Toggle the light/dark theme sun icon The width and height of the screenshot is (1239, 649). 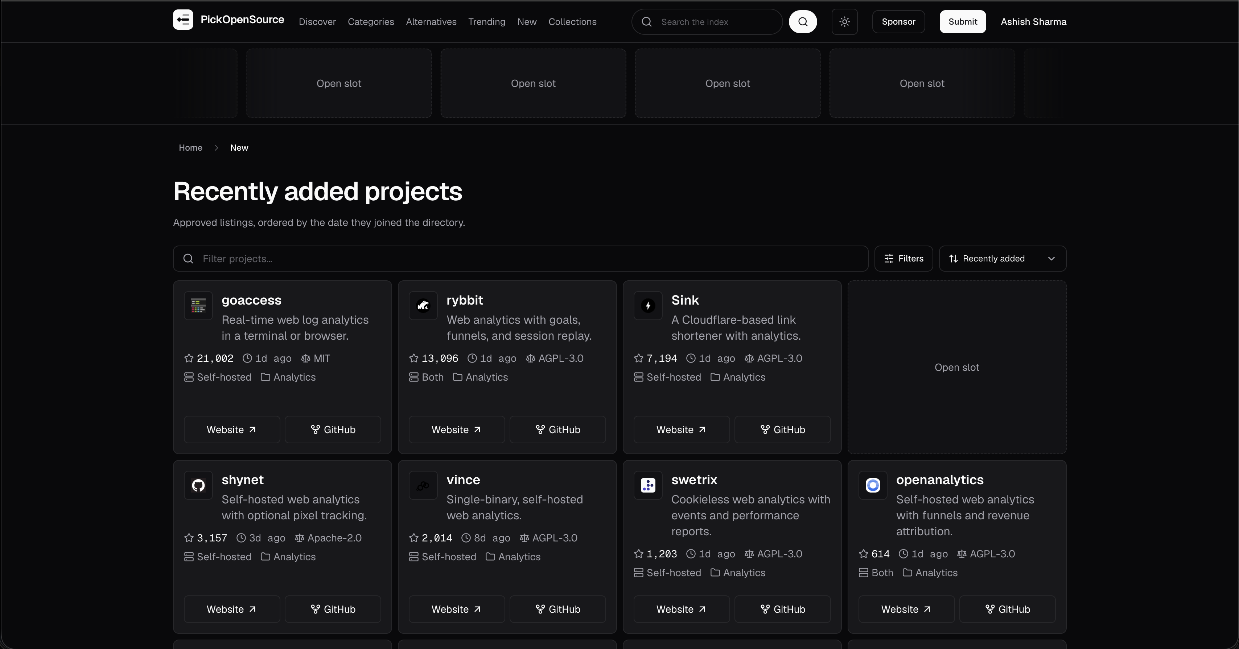coord(845,22)
